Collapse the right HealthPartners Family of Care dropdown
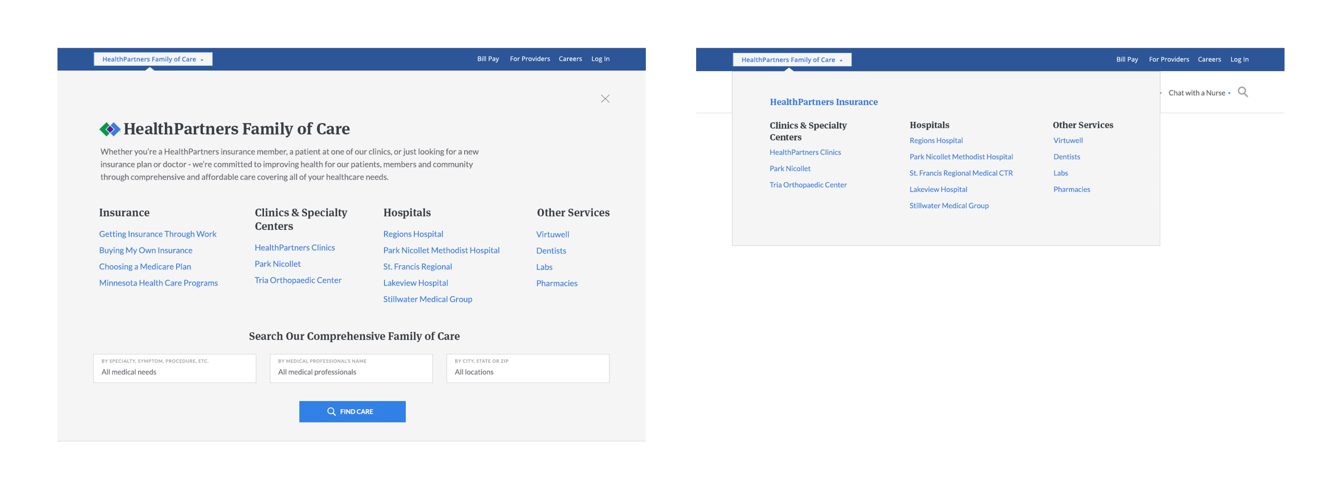The width and height of the screenshot is (1342, 503). coord(792,60)
